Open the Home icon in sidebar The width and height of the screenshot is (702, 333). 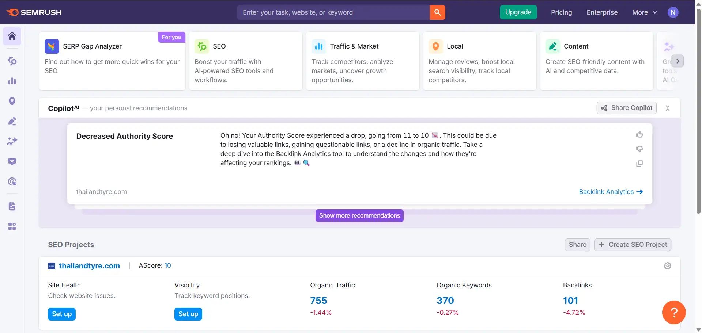[12, 36]
